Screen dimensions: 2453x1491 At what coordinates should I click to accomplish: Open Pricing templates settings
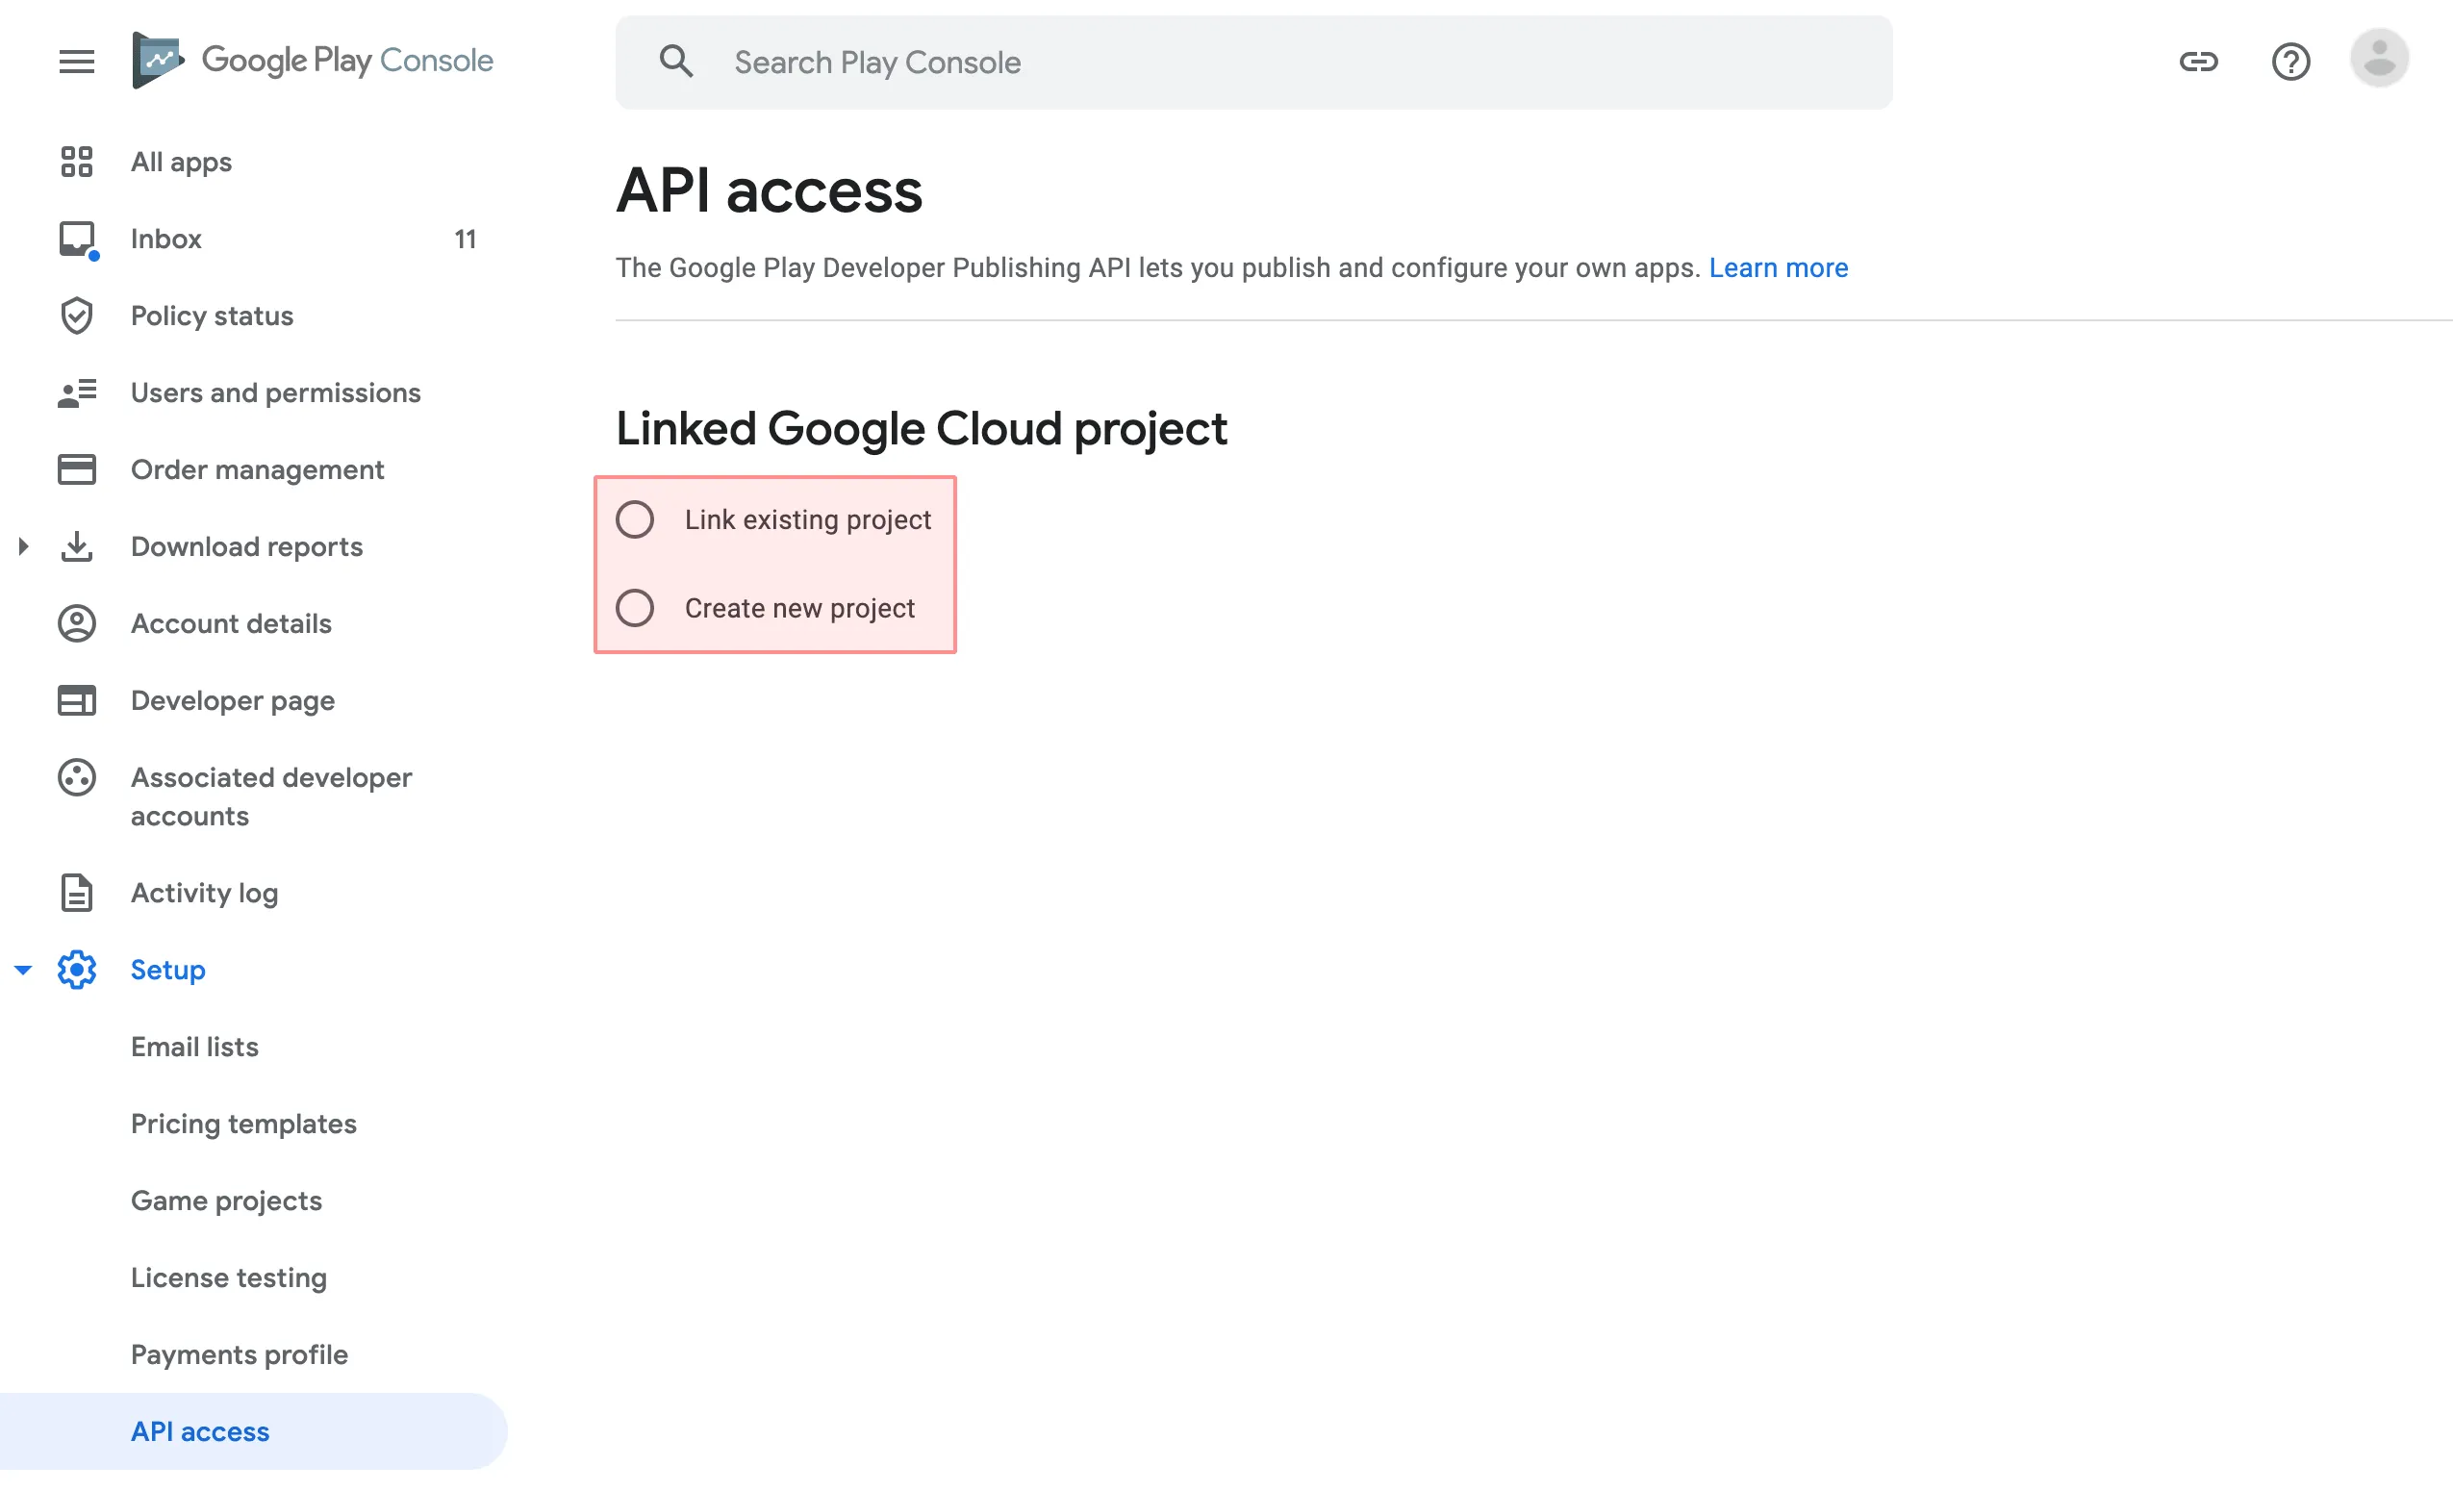pos(243,1123)
